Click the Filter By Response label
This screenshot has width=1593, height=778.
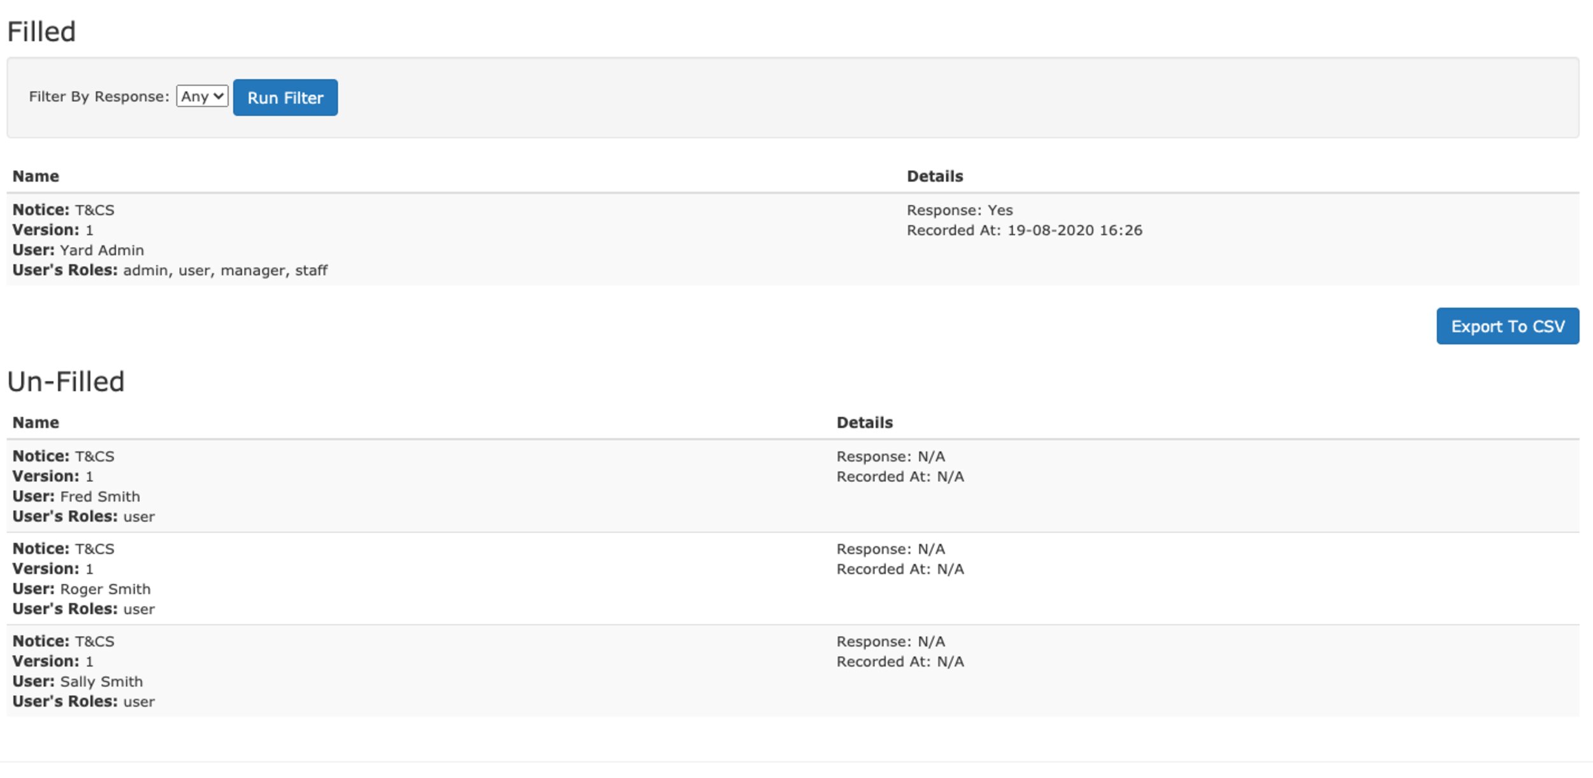click(x=99, y=97)
